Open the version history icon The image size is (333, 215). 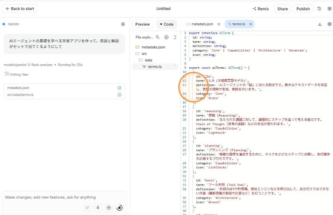tap(319, 9)
